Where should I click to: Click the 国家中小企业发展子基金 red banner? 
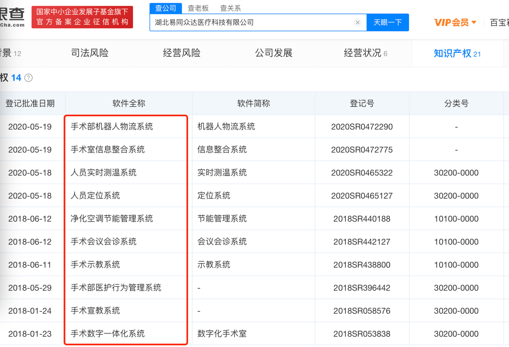(x=82, y=17)
